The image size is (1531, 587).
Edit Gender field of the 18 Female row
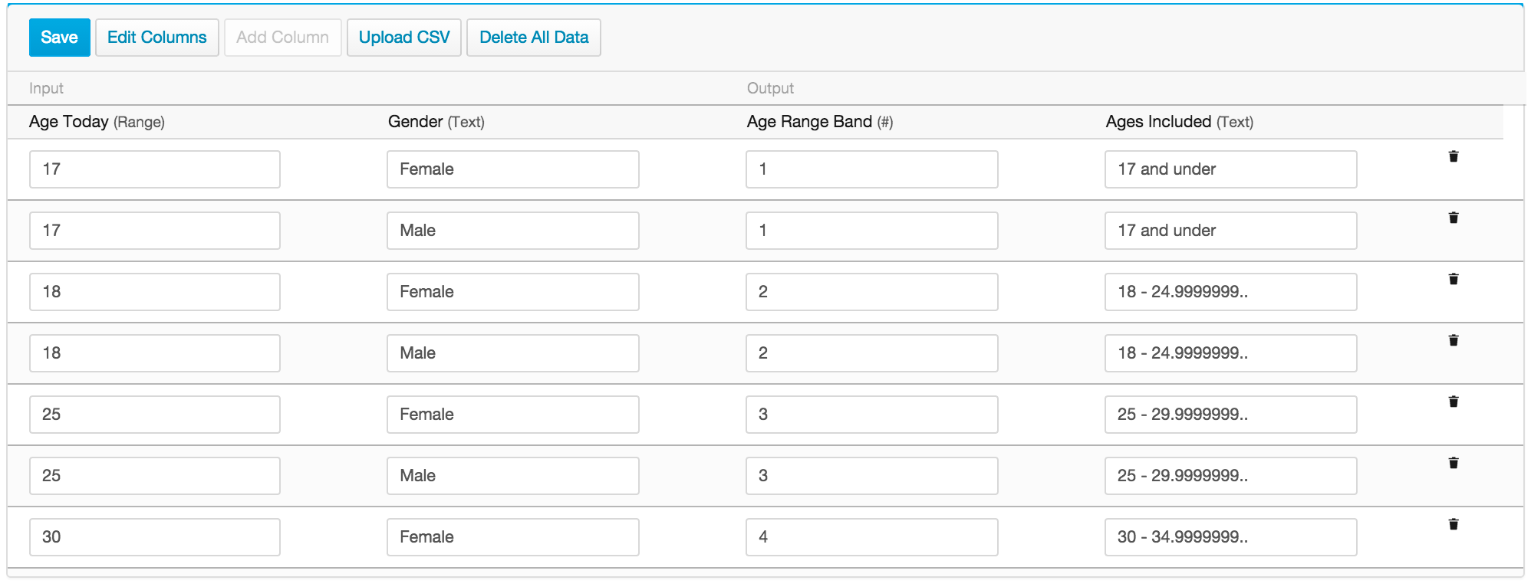(513, 292)
